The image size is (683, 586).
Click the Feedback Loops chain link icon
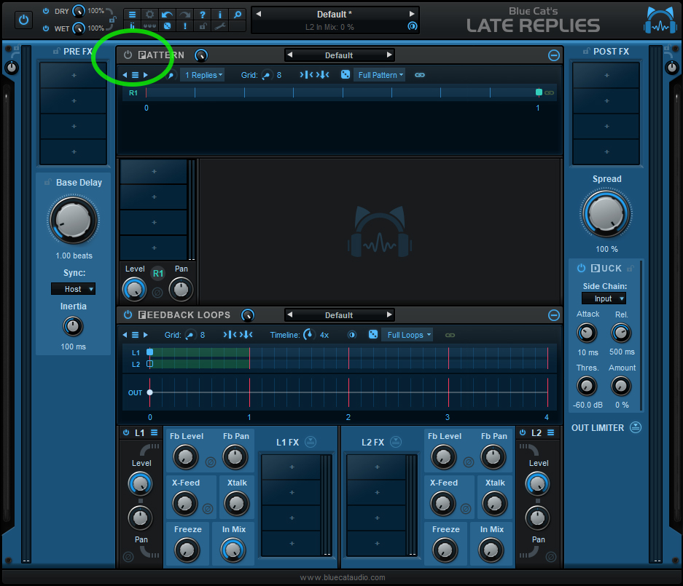pyautogui.click(x=450, y=335)
